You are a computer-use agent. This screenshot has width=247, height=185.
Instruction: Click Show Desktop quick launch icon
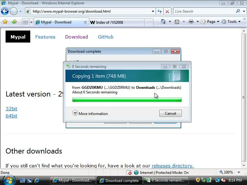[22, 180]
